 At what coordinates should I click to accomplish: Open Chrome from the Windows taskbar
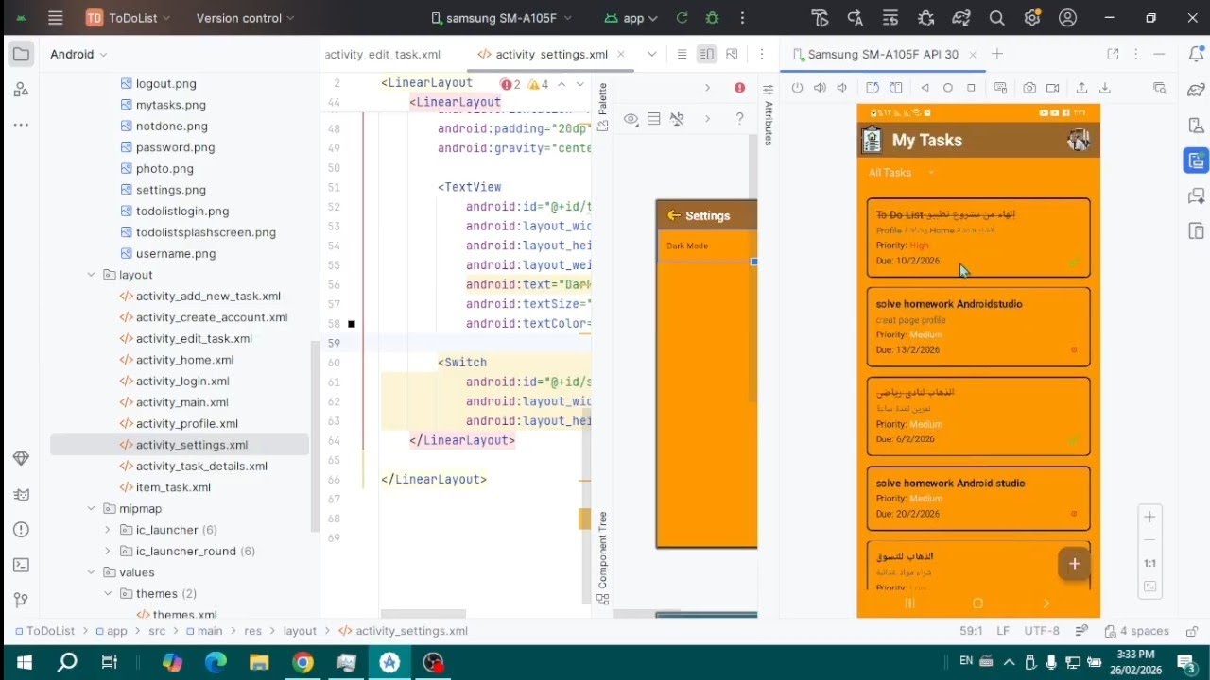[x=302, y=662]
